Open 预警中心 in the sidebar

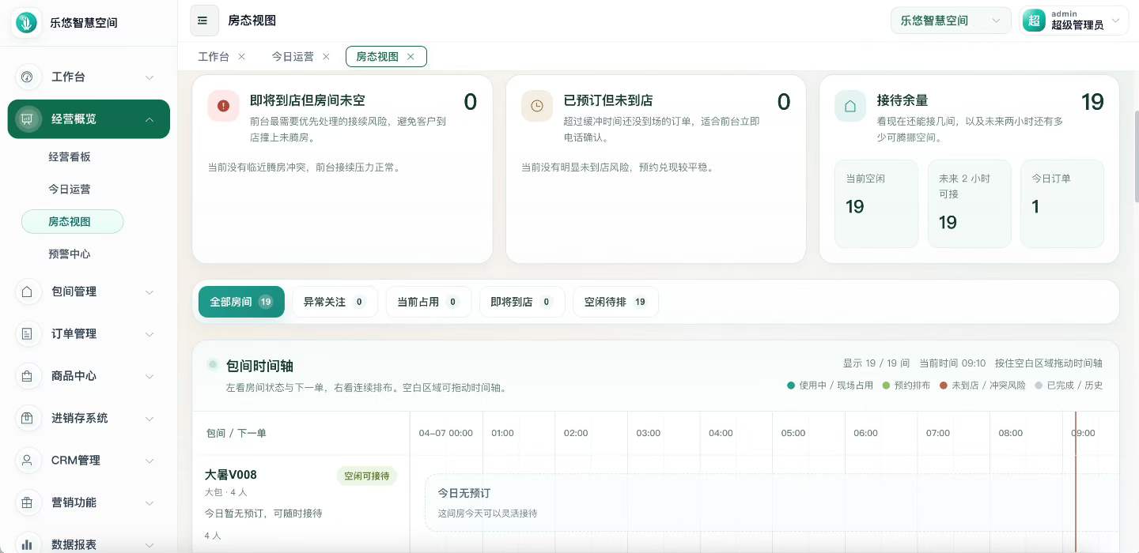[70, 254]
